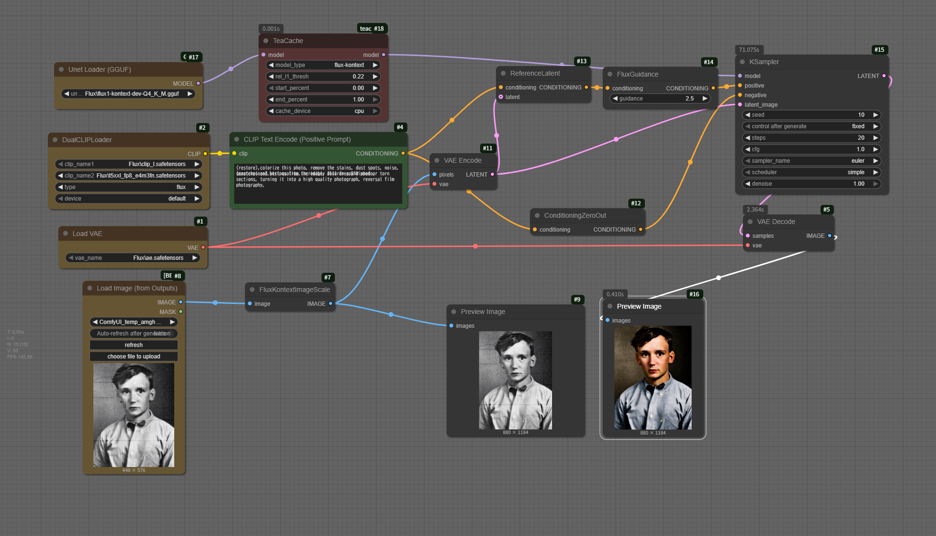This screenshot has width=936, height=536.
Task: Click the LATENT output socket on KSampler
Action: click(x=884, y=76)
